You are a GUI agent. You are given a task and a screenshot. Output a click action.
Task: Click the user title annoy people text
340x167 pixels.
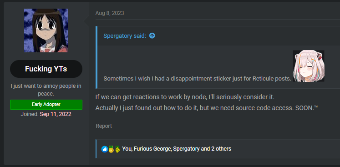point(46,90)
